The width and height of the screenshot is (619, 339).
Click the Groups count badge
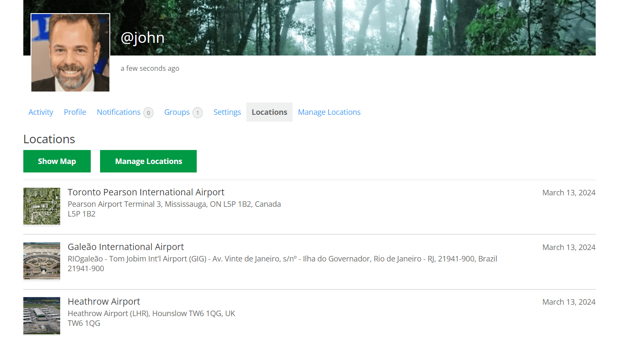click(x=197, y=113)
